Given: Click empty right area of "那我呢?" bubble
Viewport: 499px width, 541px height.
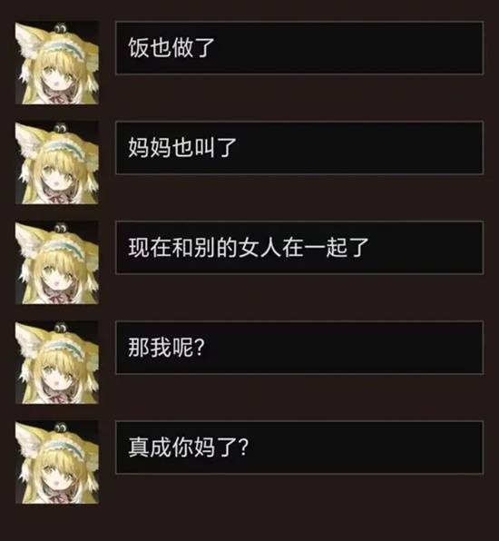Looking at the screenshot, I should (345, 348).
